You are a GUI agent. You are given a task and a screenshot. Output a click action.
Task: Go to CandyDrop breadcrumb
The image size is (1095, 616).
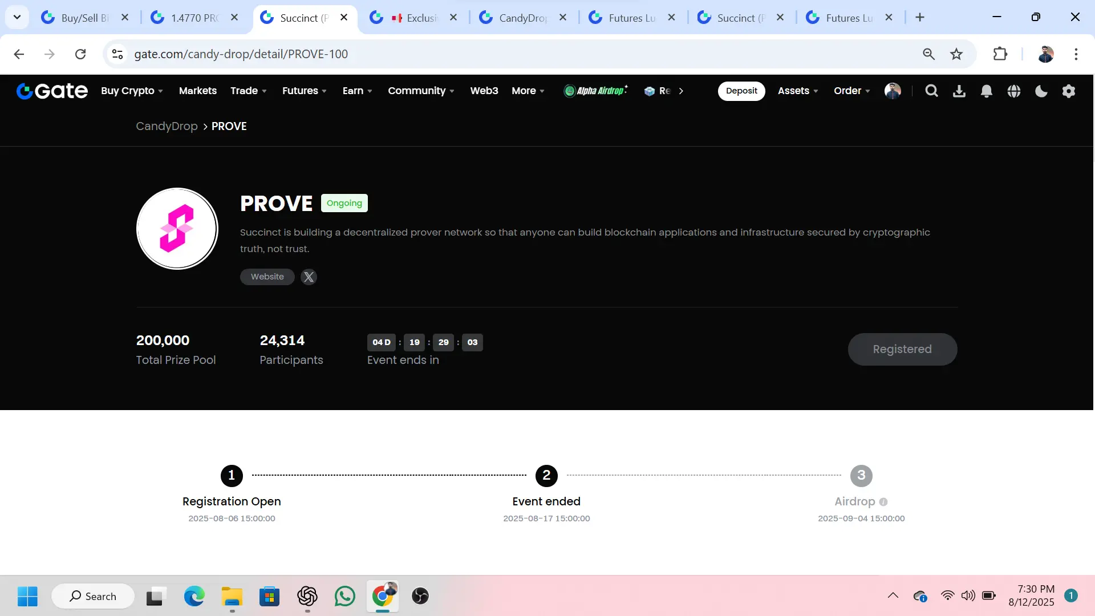coord(167,126)
